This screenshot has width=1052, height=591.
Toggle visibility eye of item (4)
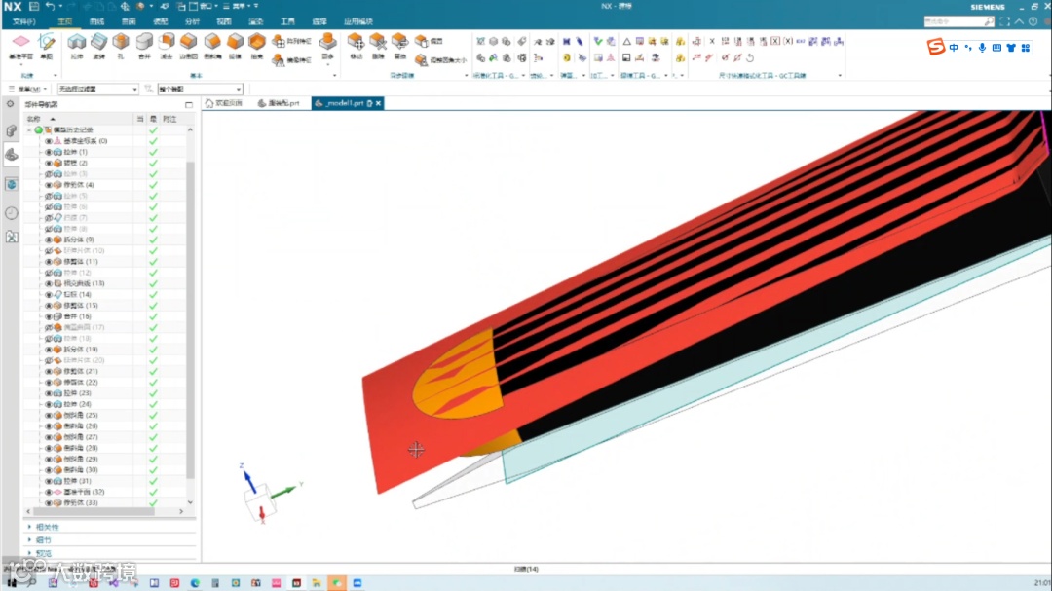coord(49,185)
